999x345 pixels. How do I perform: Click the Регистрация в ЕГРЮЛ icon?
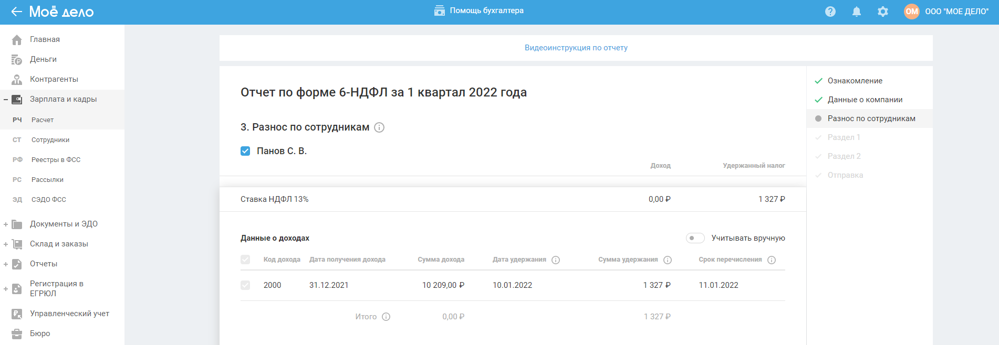17,289
